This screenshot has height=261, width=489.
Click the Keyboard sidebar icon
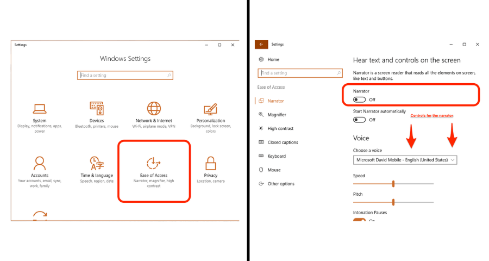261,156
